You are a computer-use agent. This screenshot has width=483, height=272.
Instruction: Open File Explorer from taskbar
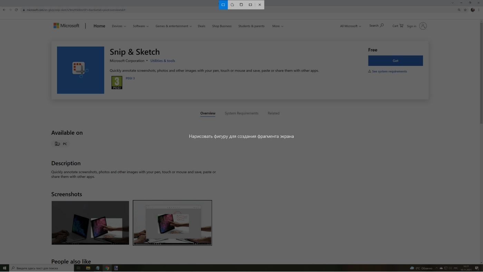coord(88,268)
